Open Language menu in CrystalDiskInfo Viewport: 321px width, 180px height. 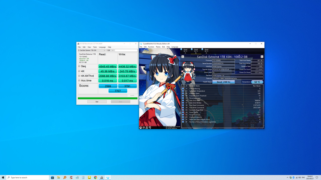point(175,47)
